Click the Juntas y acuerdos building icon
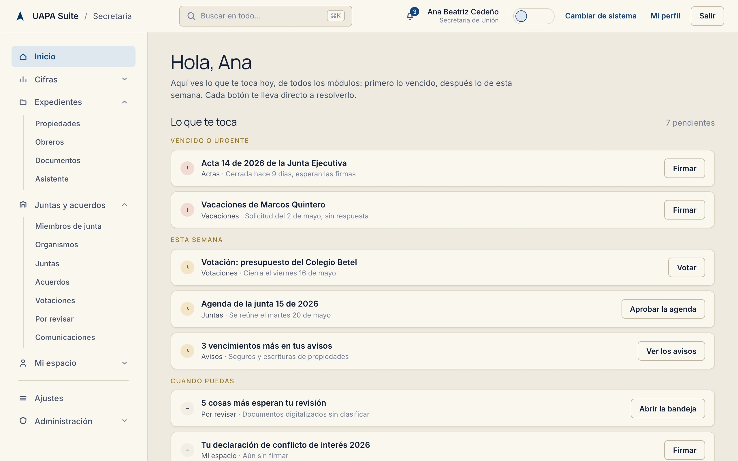The image size is (738, 461). (x=23, y=205)
